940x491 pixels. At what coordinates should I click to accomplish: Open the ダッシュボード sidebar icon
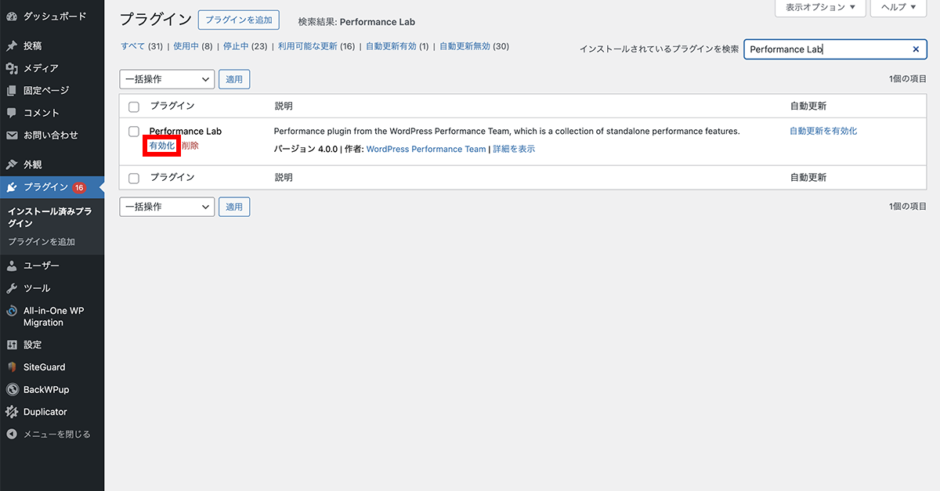12,15
